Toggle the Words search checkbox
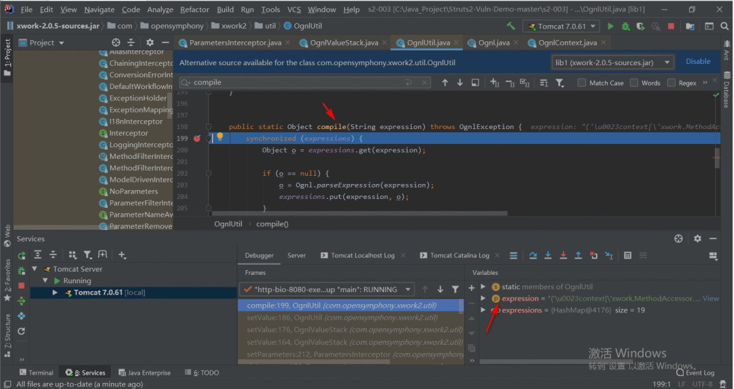The width and height of the screenshot is (734, 389). (x=634, y=83)
